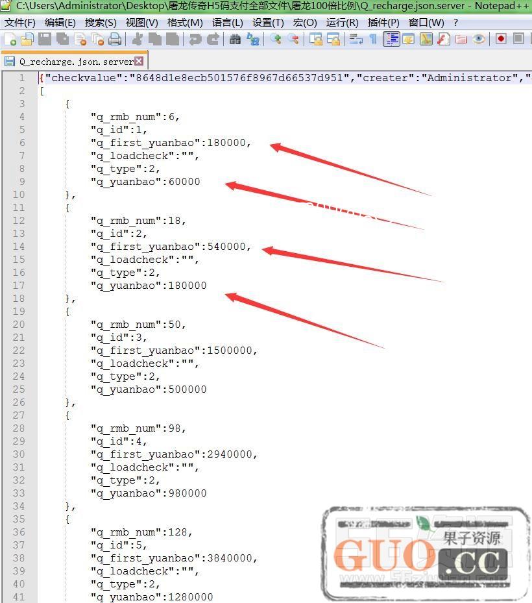
Task: Select the Q_recharge.json.server tab
Action: tap(75, 62)
